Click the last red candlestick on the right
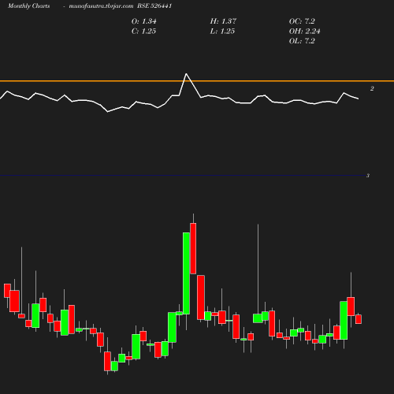 tap(359, 319)
